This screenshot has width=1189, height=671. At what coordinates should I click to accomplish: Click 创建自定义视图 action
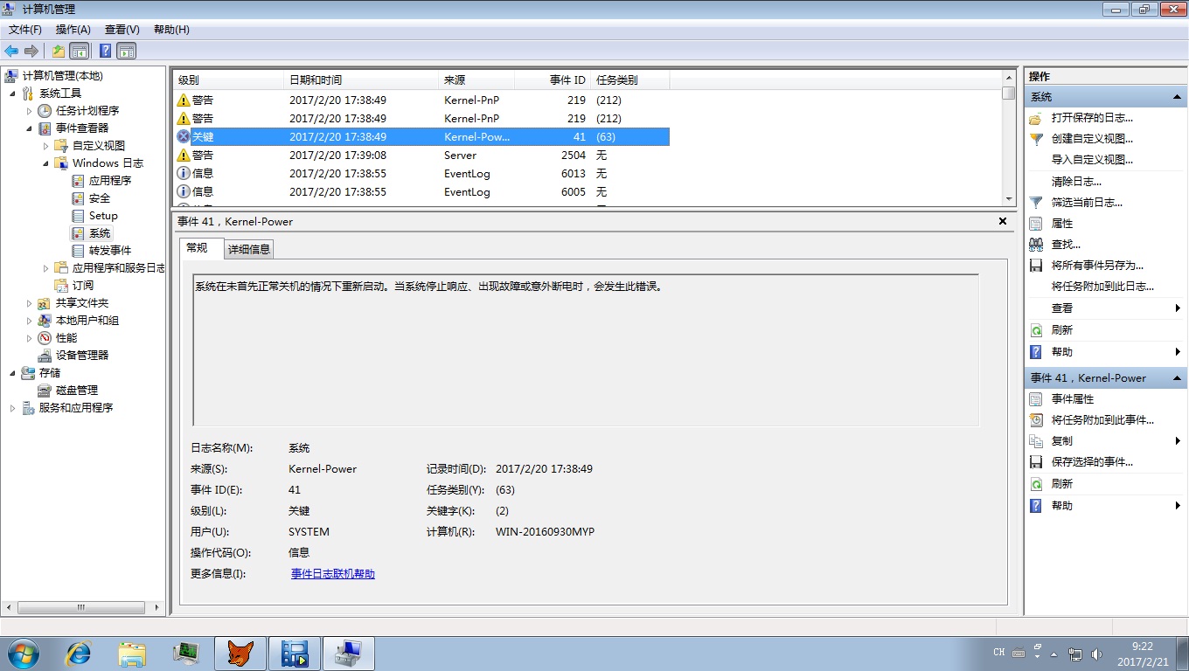[x=1092, y=139]
